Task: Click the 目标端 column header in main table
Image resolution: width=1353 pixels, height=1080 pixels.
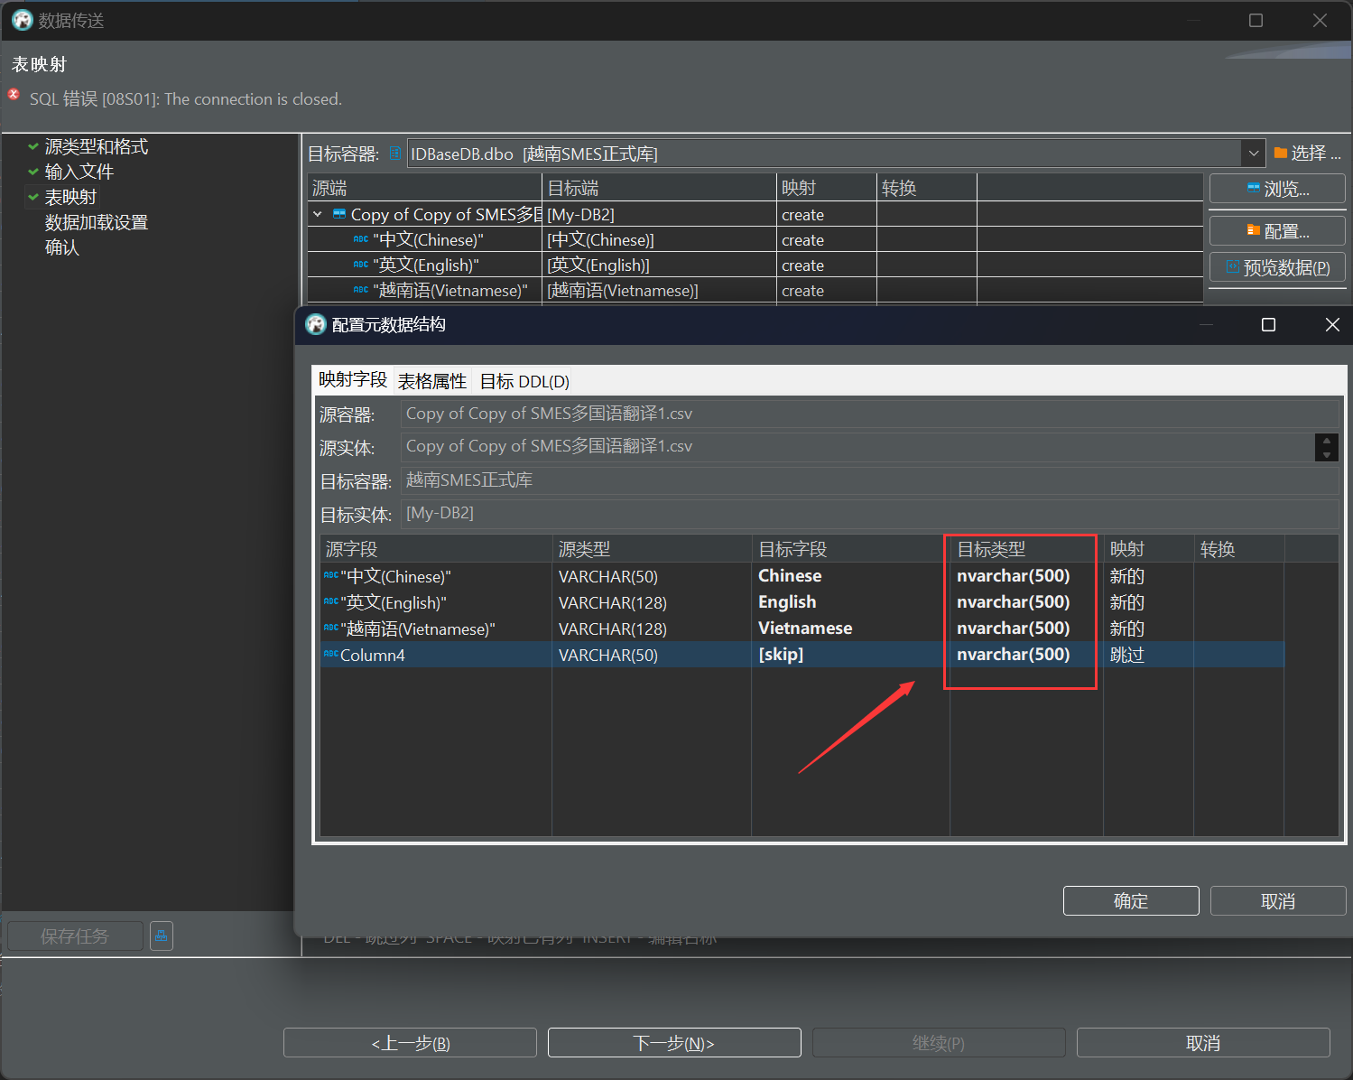Action: click(660, 188)
